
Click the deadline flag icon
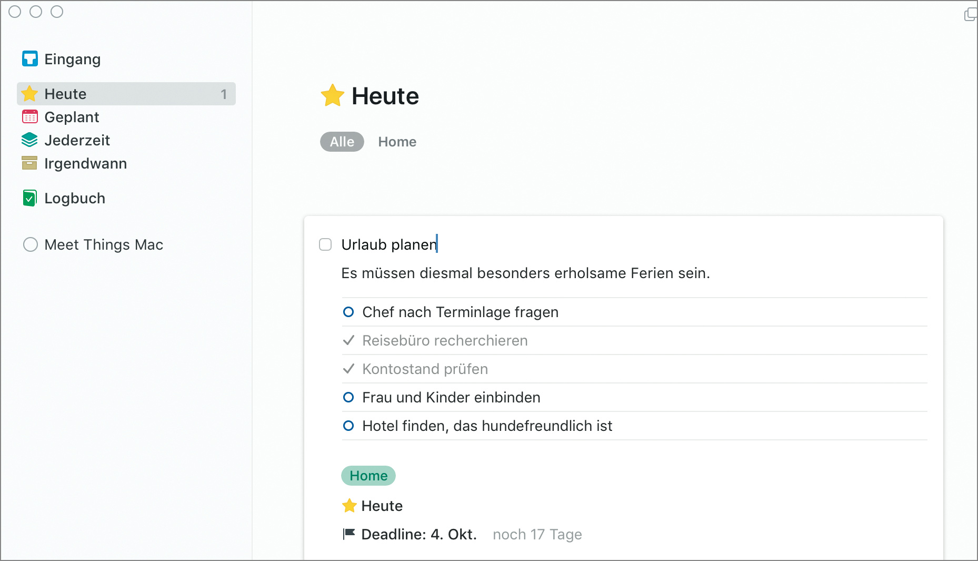348,534
